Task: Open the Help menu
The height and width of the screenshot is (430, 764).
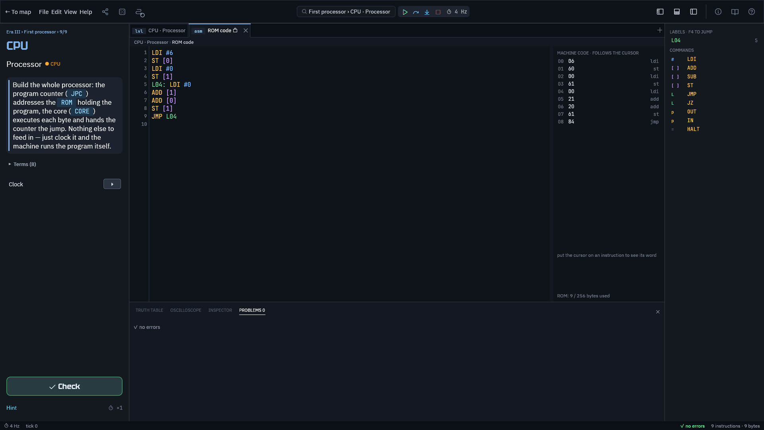Action: click(86, 12)
